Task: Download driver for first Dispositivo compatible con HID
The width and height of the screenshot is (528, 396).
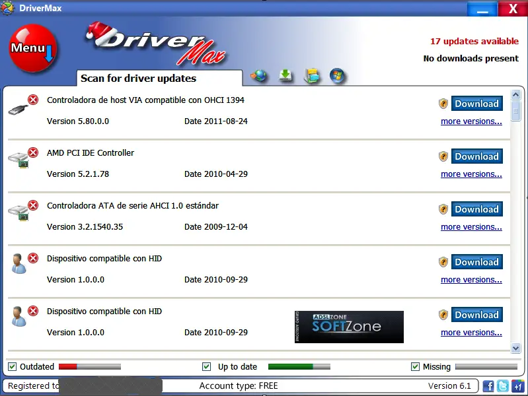Action: (477, 262)
